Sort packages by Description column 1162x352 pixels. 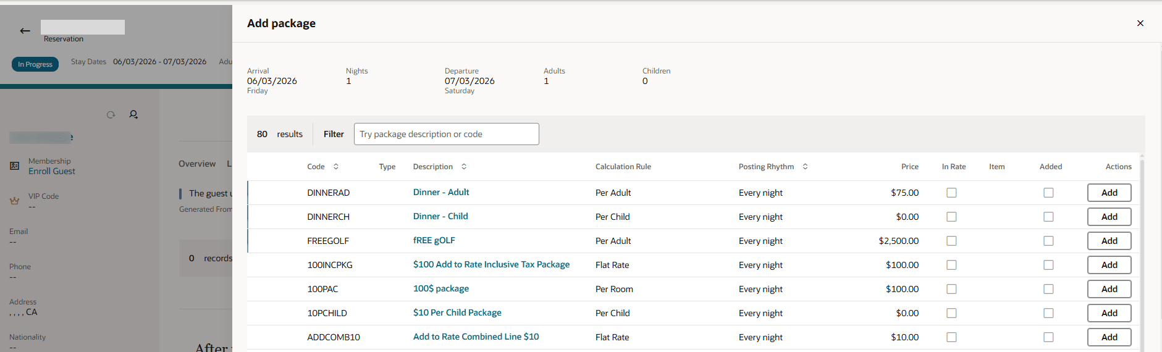point(464,167)
